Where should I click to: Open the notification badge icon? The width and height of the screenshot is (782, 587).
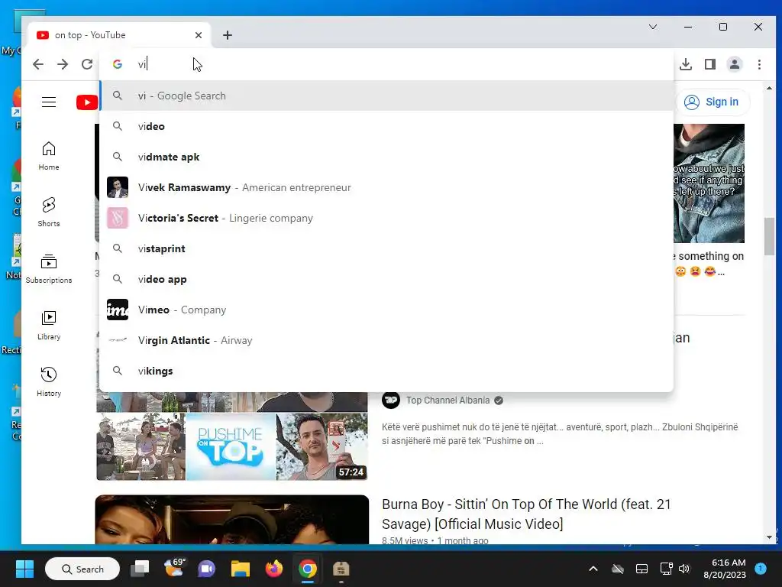pyautogui.click(x=761, y=568)
